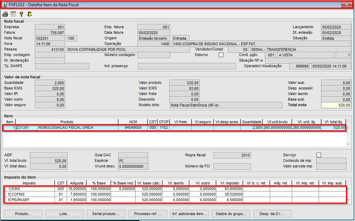Click the NCM value 94049000
355x221 pixels.
(x=133, y=128)
